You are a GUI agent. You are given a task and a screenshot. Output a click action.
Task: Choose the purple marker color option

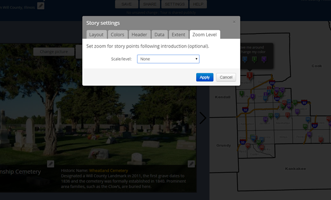tap(264, 59)
